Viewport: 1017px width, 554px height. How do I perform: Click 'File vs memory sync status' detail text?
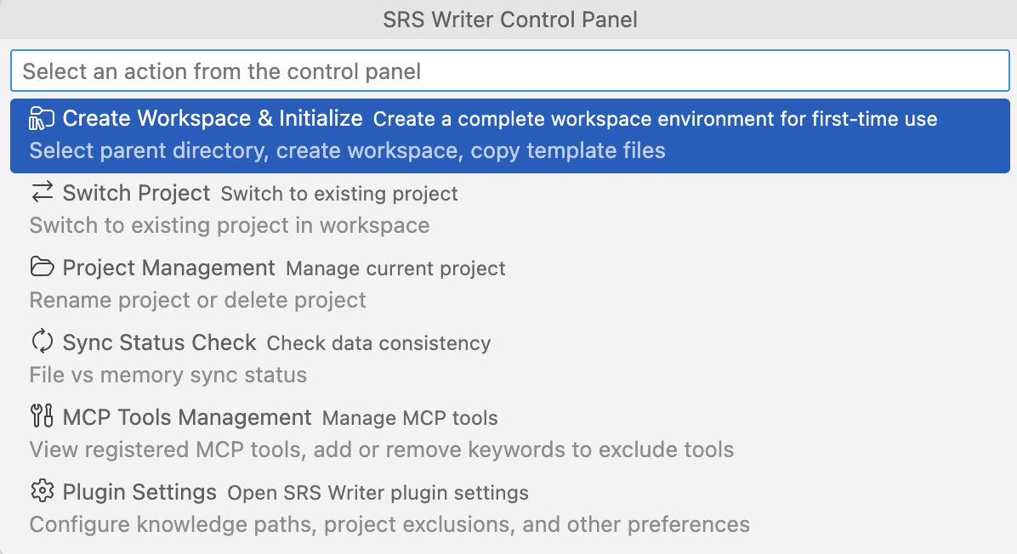(168, 376)
